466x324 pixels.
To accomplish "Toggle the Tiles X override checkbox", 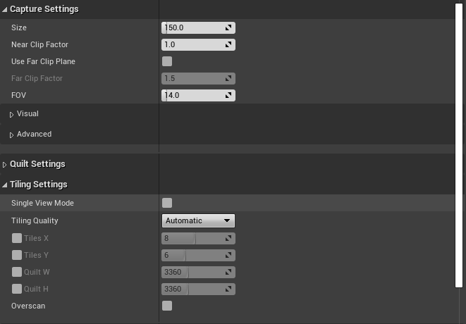I will (17, 238).
